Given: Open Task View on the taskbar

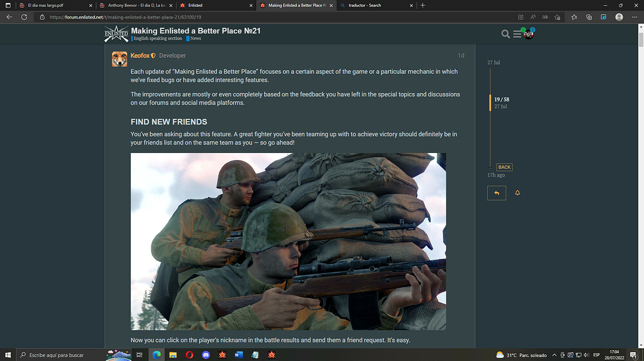Looking at the screenshot, I should pos(140,355).
